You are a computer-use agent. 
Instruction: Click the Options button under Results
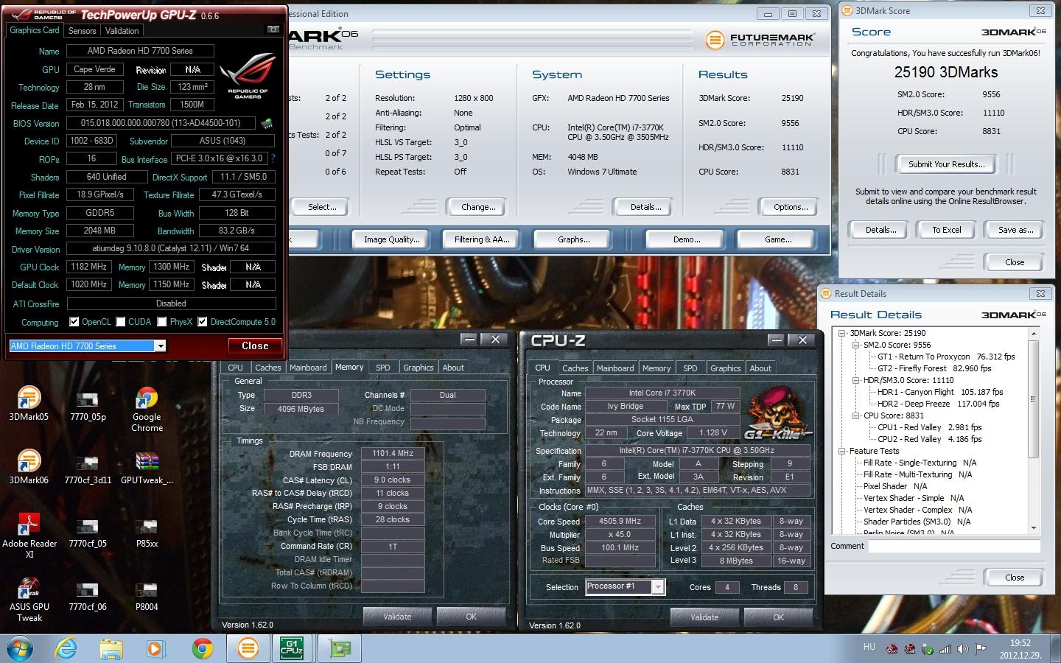791,207
